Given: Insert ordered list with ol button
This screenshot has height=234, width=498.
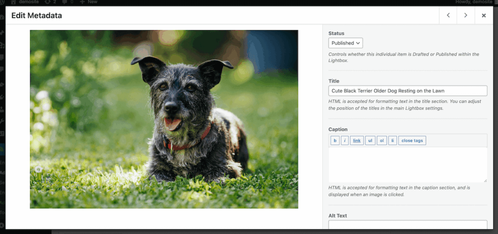Looking at the screenshot, I should pyautogui.click(x=382, y=141).
